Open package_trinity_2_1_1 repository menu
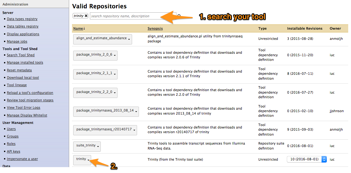 click(96, 74)
